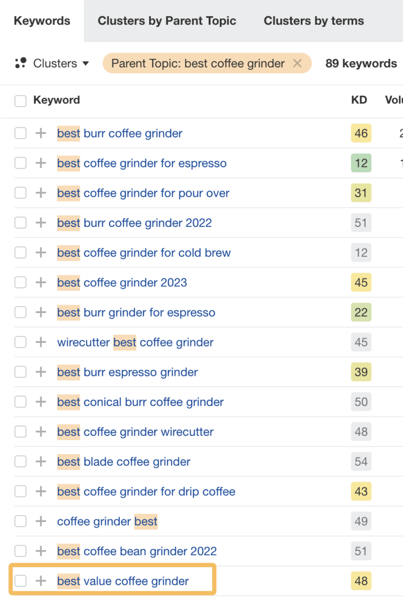The width and height of the screenshot is (403, 597).
Task: Open the Clusters dropdown
Action: coord(55,63)
